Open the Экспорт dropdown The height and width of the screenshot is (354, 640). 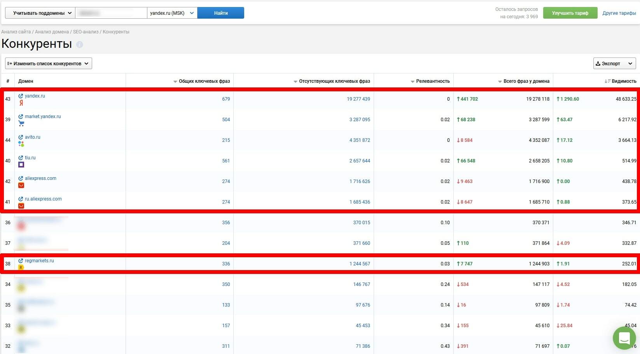point(614,63)
